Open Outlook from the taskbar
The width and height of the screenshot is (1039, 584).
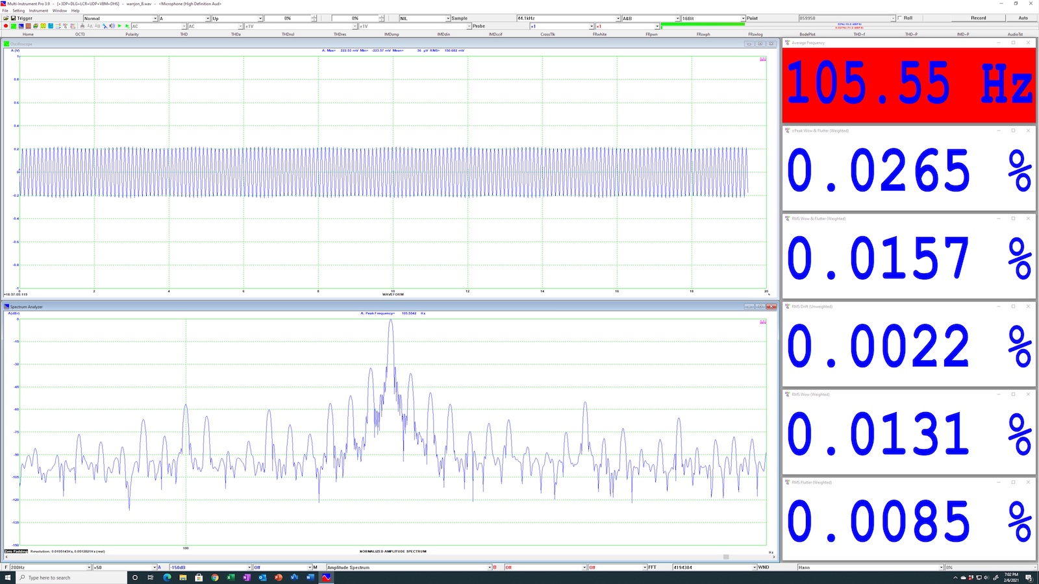pyautogui.click(x=262, y=578)
